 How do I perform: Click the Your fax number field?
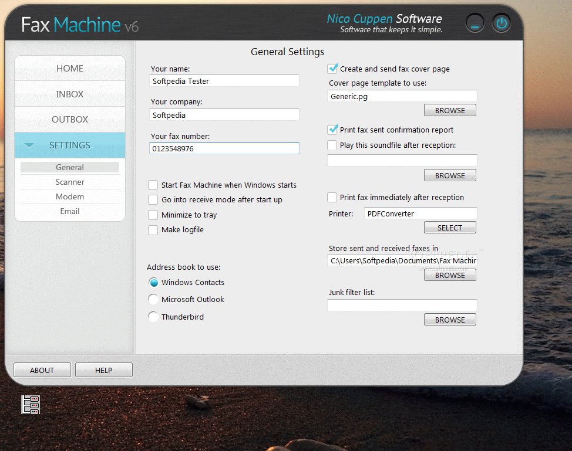(224, 148)
